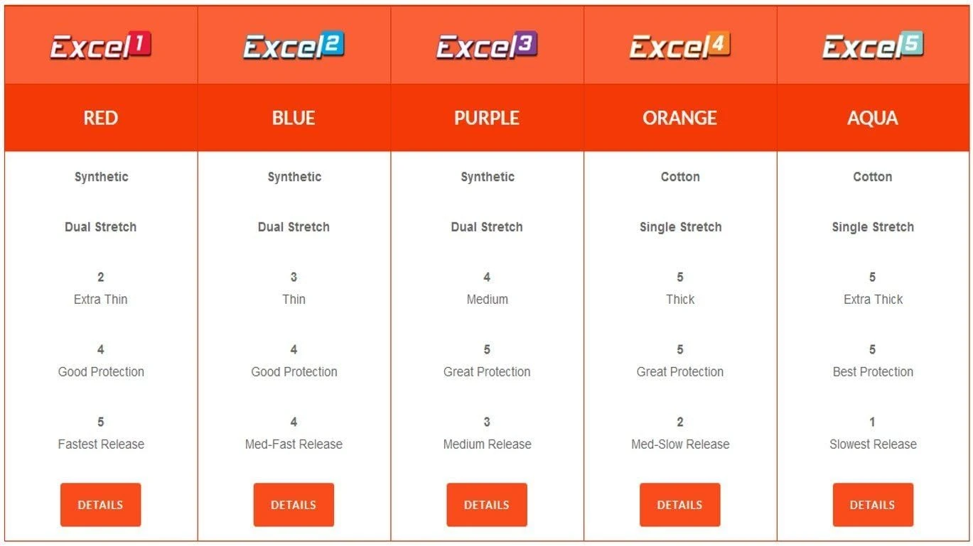Click the Extra Thick label
This screenshot has height=546, width=973.
[873, 300]
